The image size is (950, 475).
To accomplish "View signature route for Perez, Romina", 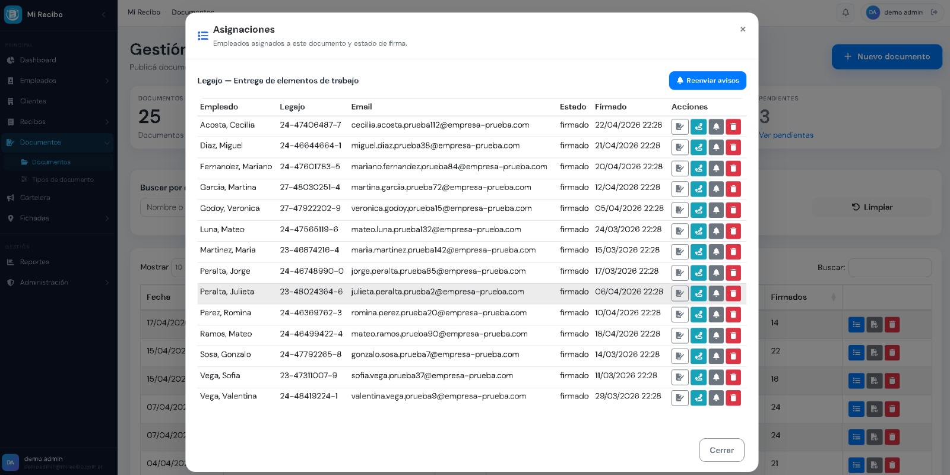I will (699, 314).
